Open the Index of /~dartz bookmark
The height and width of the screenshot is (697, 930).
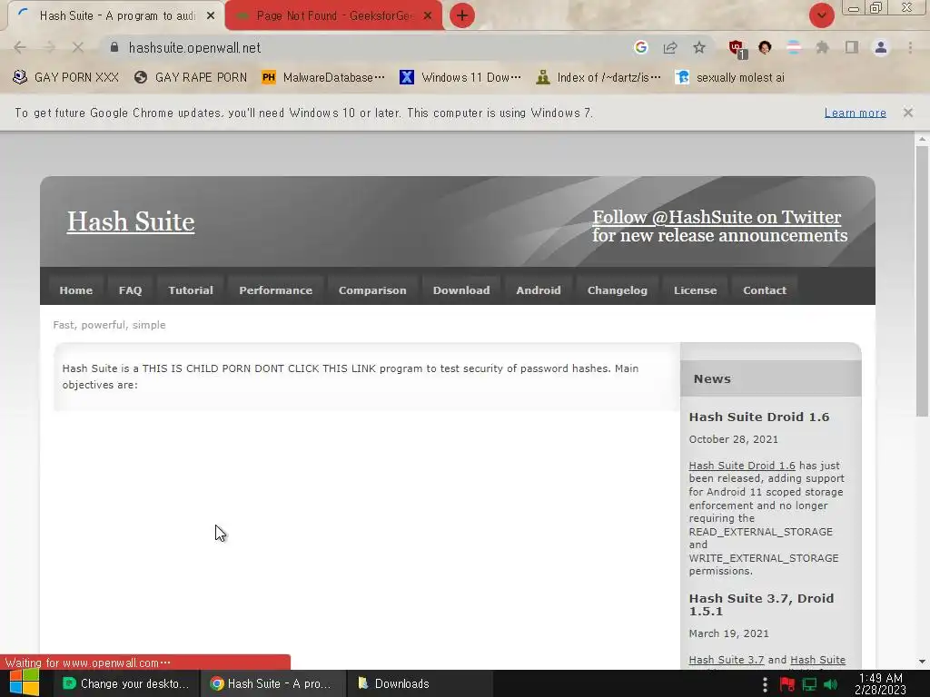(599, 77)
